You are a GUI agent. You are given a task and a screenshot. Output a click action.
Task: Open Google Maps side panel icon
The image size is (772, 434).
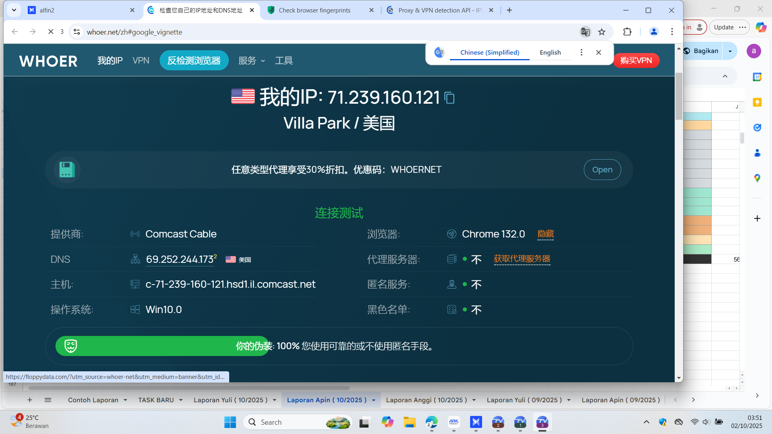point(757,178)
